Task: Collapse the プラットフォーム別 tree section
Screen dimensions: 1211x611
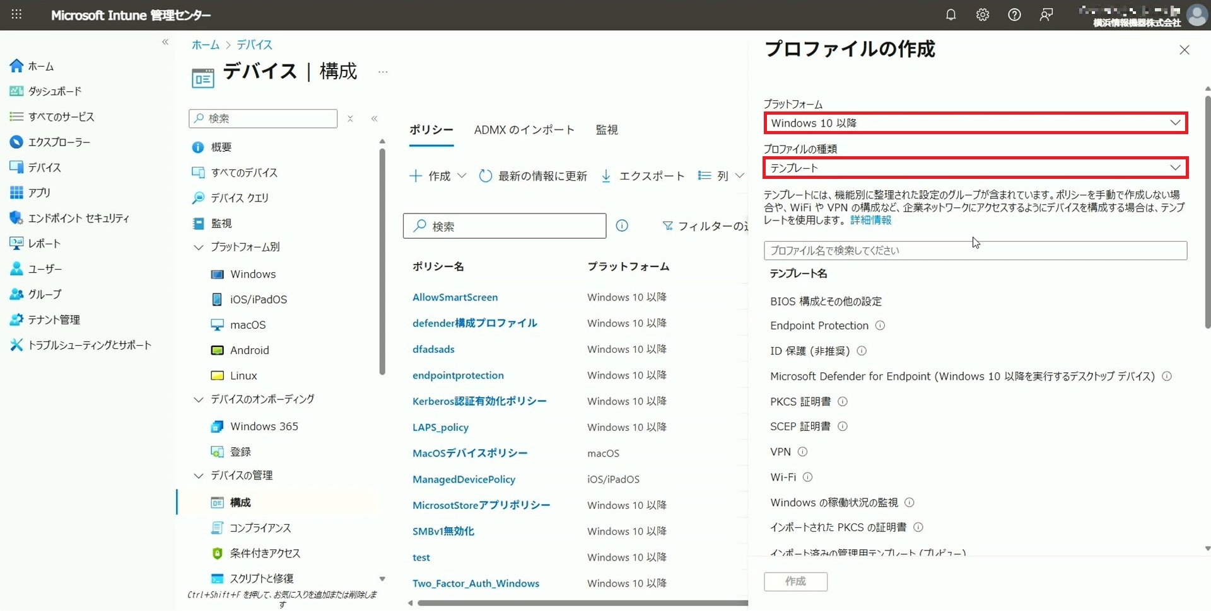Action: click(x=199, y=248)
